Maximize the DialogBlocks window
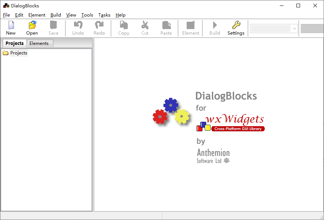 pyautogui.click(x=298, y=6)
